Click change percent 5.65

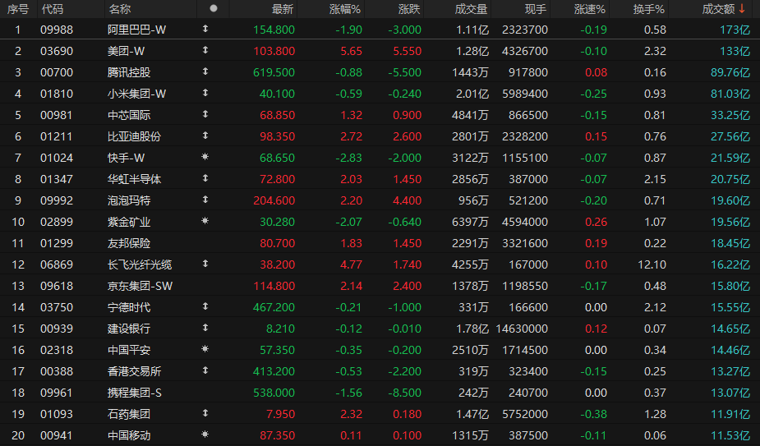point(352,51)
